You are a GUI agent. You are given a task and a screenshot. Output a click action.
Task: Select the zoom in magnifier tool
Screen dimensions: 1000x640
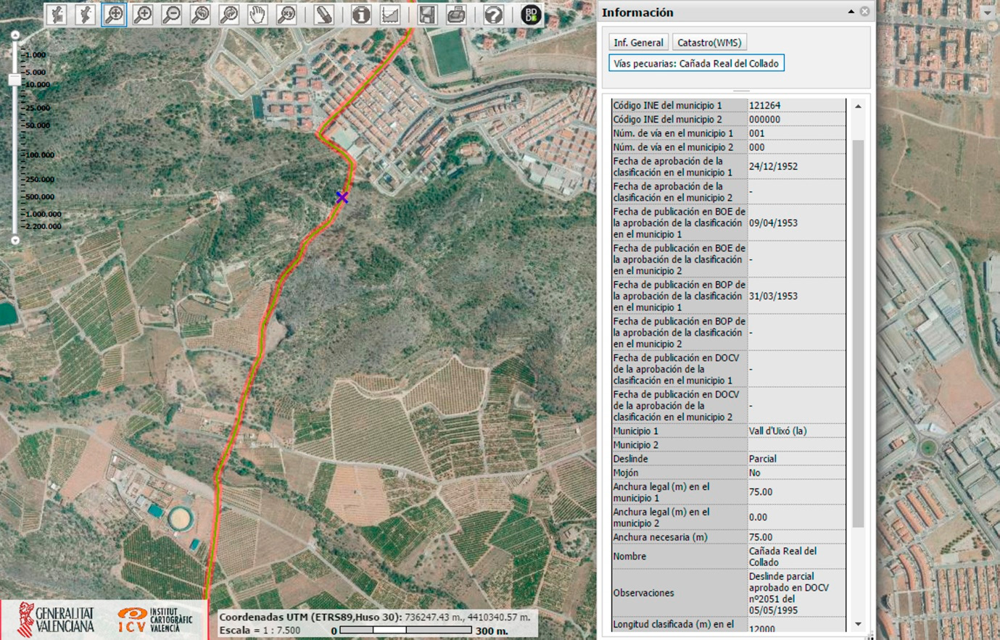pos(143,14)
